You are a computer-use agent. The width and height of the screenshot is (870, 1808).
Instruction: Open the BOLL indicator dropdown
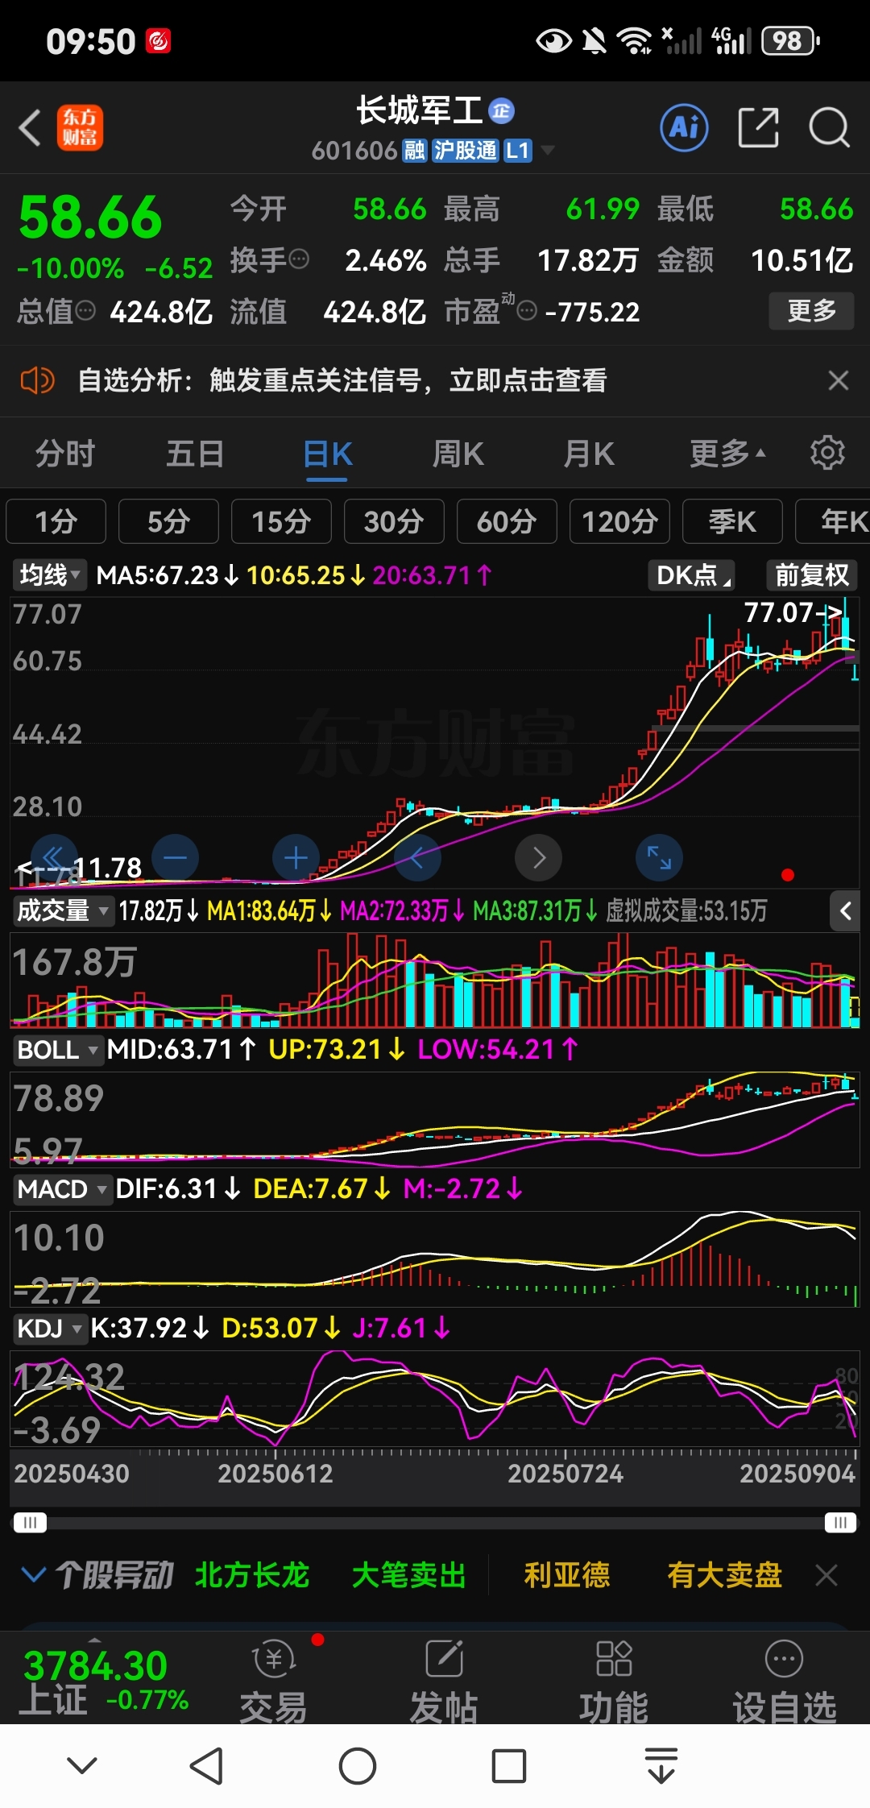(x=58, y=1050)
